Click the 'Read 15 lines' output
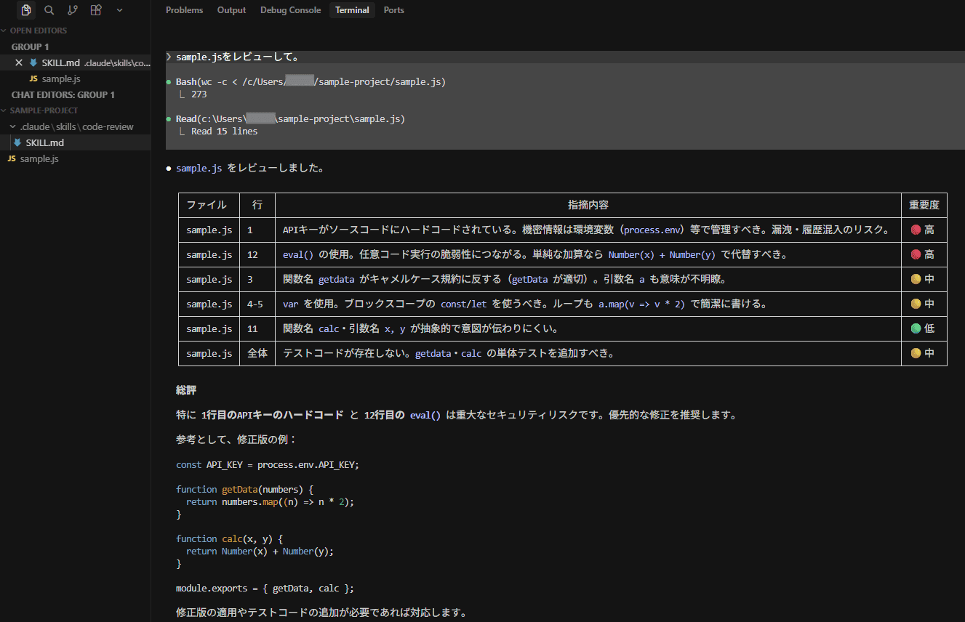965x622 pixels. click(224, 132)
